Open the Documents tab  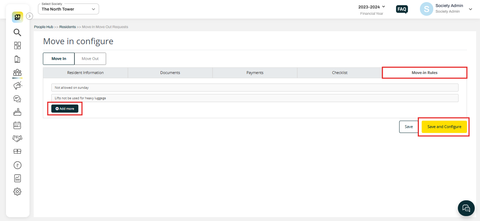tap(170, 73)
